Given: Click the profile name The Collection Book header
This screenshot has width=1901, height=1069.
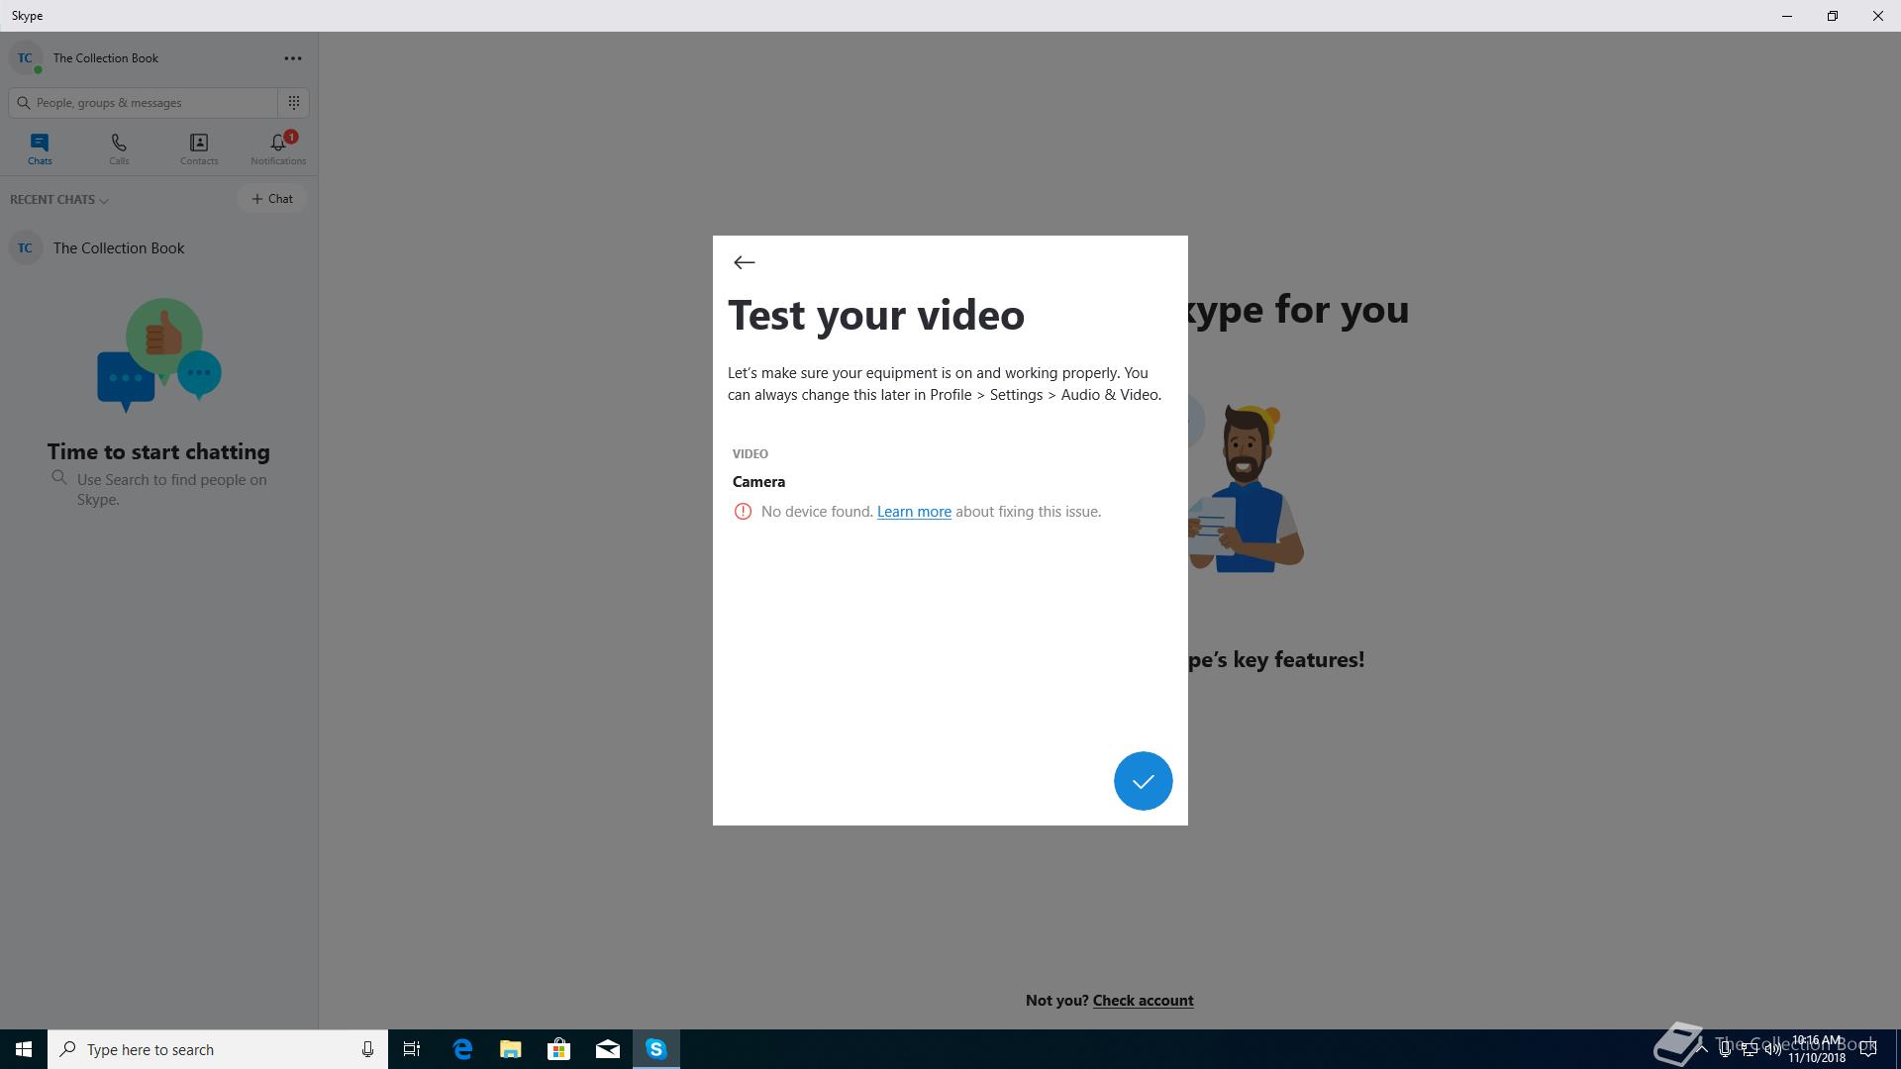Looking at the screenshot, I should [106, 58].
